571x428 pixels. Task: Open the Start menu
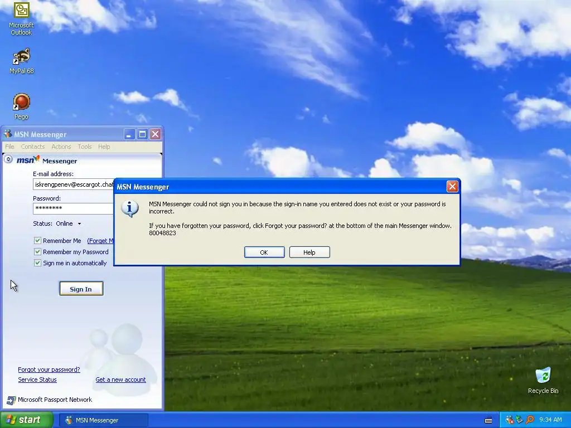pyautogui.click(x=26, y=420)
